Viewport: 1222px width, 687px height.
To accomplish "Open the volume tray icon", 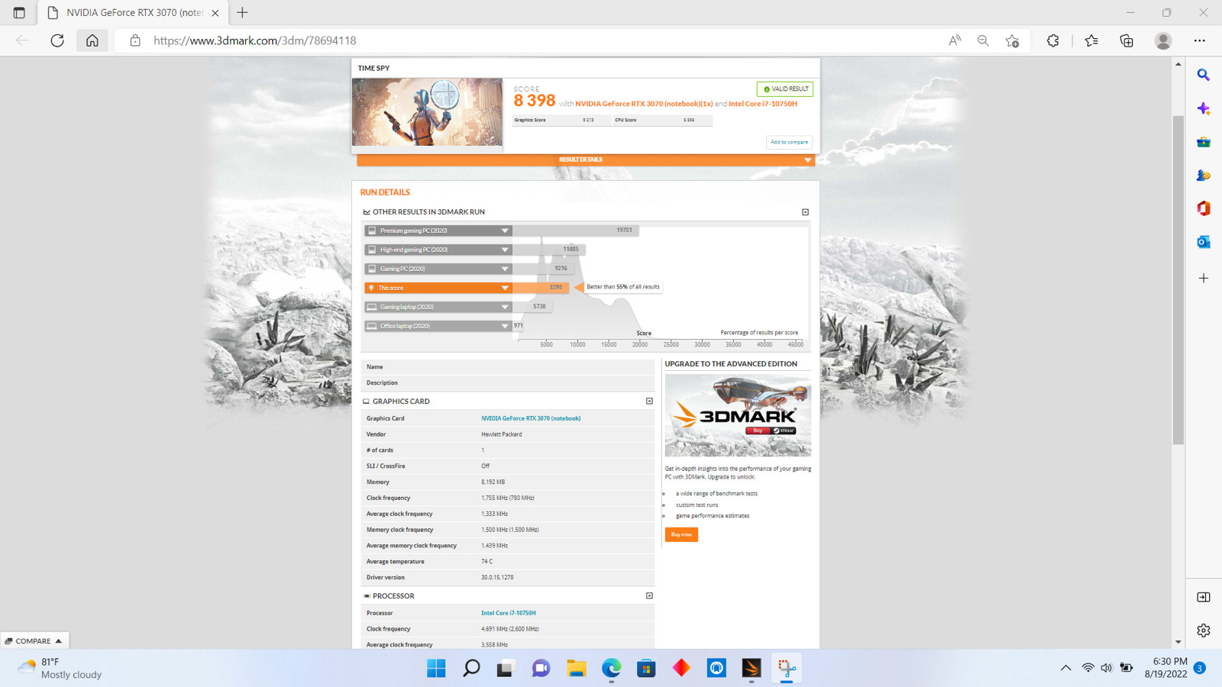I will pyautogui.click(x=1107, y=668).
